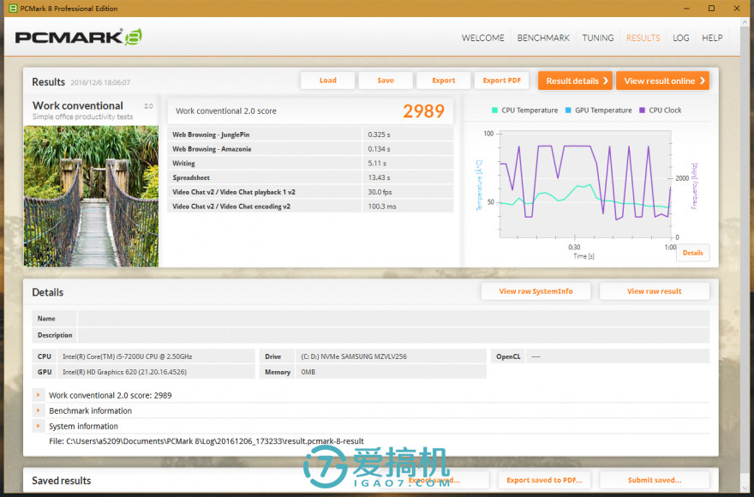Click the Details button on the monitoring chart
The height and width of the screenshot is (497, 754).
point(692,253)
